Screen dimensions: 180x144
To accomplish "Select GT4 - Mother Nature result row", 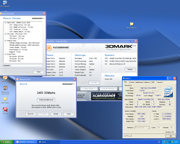I will [x=20, y=32].
